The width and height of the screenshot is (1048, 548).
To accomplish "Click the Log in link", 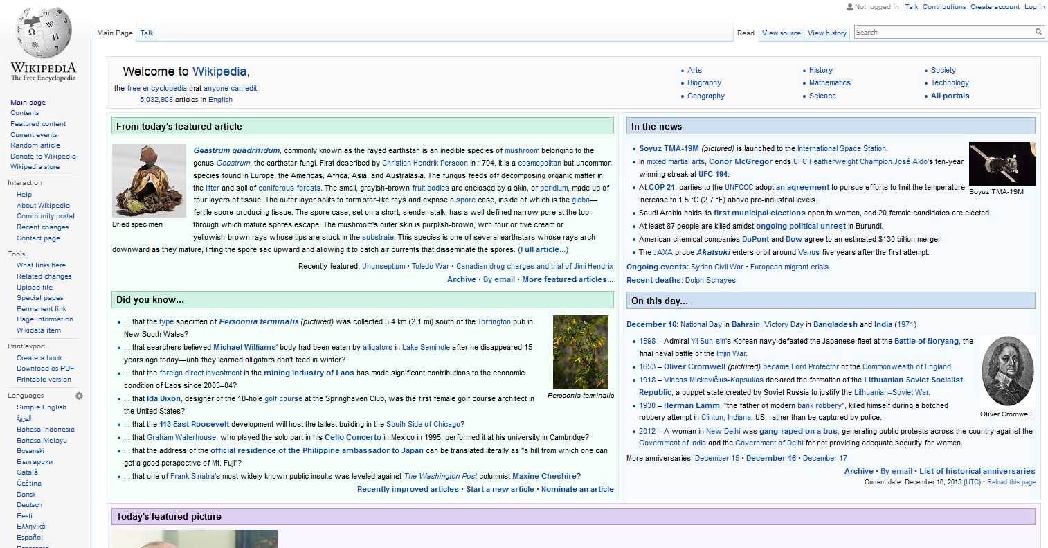I will click(x=1035, y=7).
